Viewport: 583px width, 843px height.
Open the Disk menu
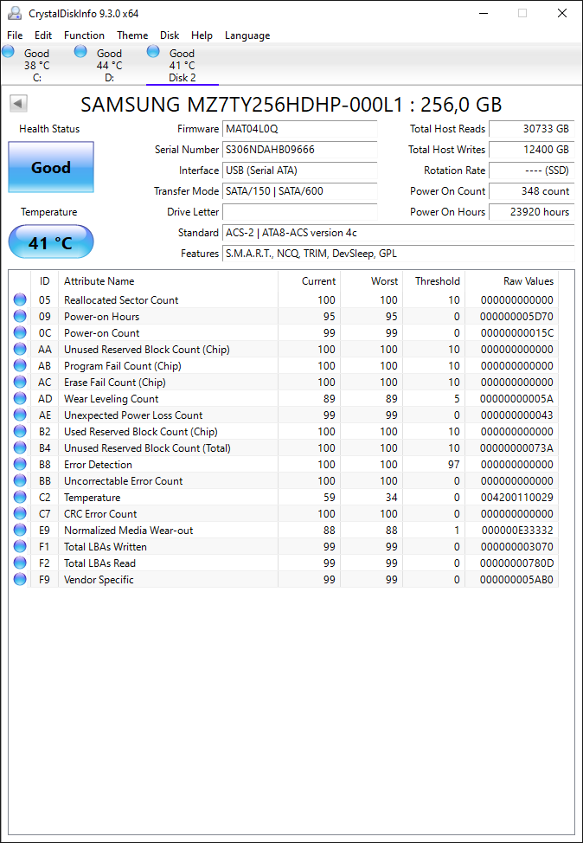coord(170,35)
